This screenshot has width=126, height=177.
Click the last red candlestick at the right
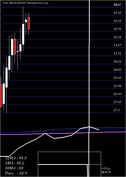(29, 23)
